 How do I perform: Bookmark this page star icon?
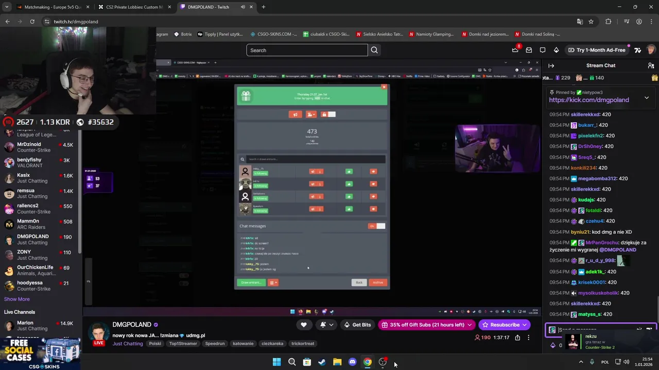(x=591, y=22)
